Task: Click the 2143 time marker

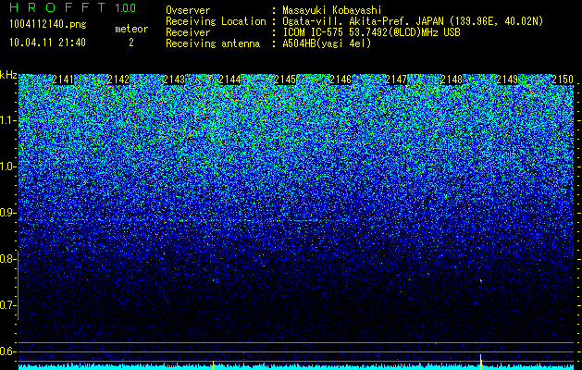Action: 174,80
